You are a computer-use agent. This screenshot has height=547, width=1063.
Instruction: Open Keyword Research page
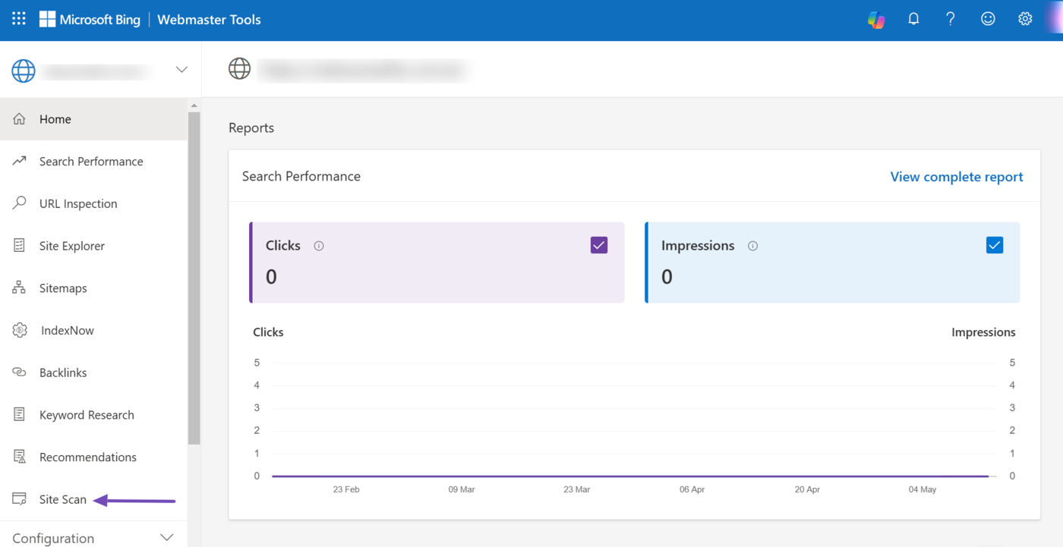[x=87, y=415]
